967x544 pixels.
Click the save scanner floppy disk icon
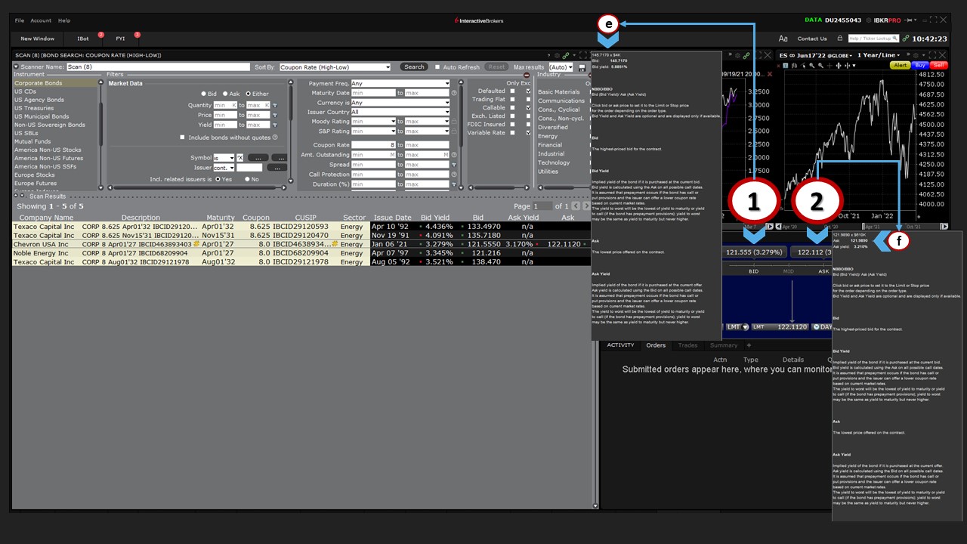pyautogui.click(x=582, y=67)
